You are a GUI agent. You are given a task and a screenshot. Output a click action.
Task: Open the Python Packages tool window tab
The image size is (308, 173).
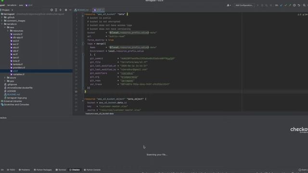(x=43, y=170)
